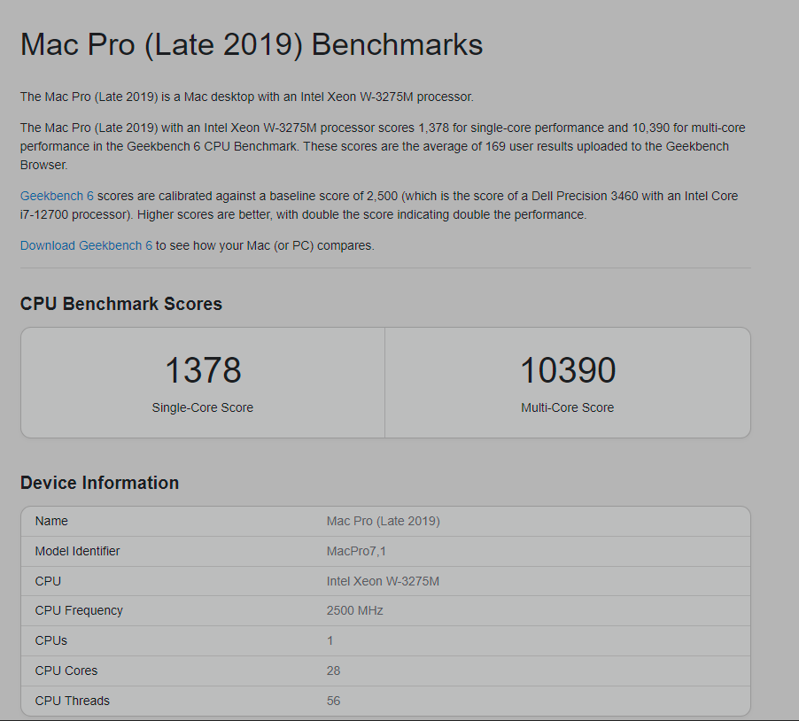This screenshot has height=721, width=799.
Task: Click the Mac Pro (Late 2019) Benchmarks heading
Action: pos(252,45)
